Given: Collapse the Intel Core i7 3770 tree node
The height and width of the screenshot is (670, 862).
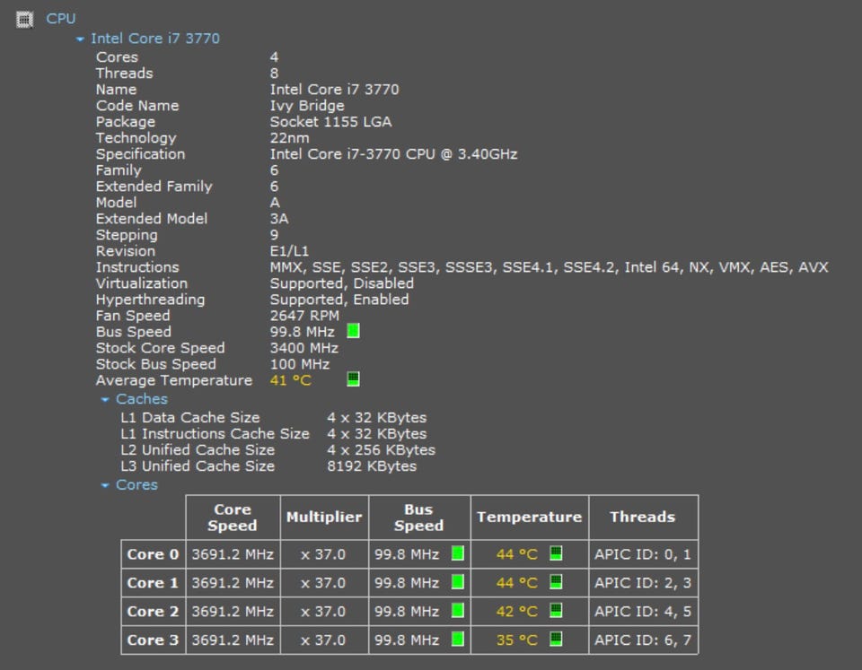Looking at the screenshot, I should point(80,39).
